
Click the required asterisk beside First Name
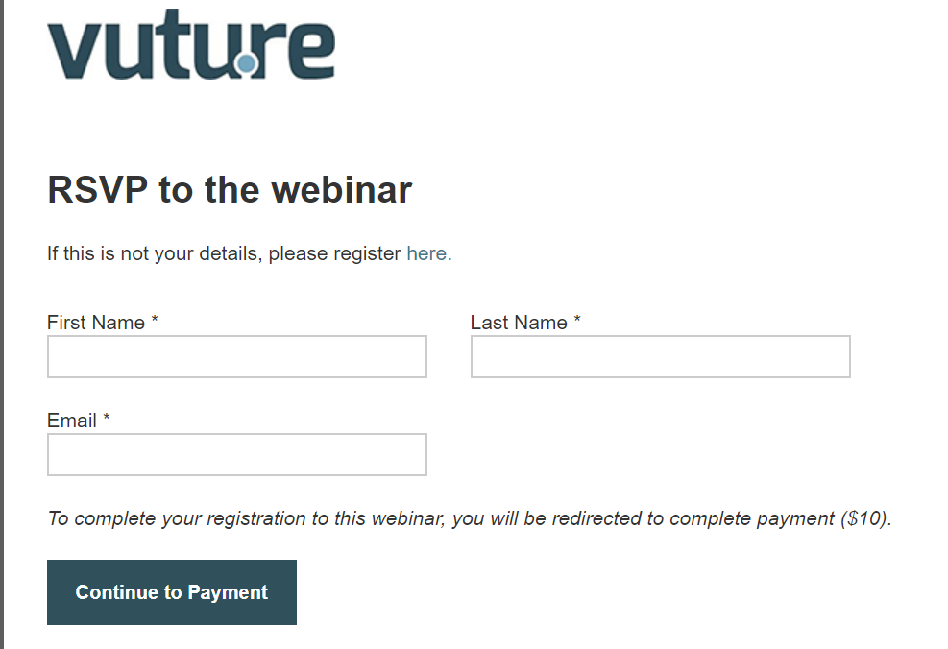pyautogui.click(x=155, y=319)
